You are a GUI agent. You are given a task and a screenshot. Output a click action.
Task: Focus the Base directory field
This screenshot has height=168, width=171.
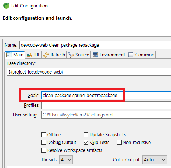click(x=89, y=72)
